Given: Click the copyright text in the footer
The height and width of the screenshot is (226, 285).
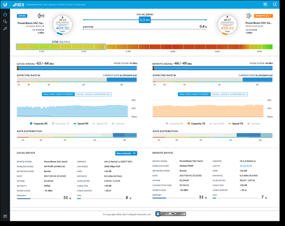Looking at the screenshot, I should (x=127, y=214).
